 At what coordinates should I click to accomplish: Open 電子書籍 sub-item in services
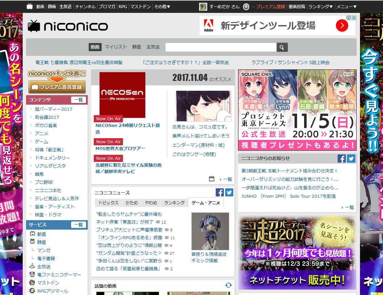46,258
